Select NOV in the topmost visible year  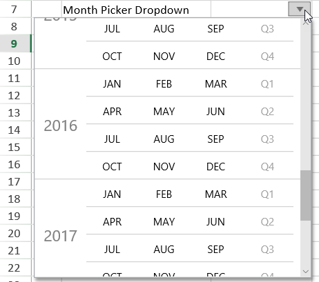164,57
